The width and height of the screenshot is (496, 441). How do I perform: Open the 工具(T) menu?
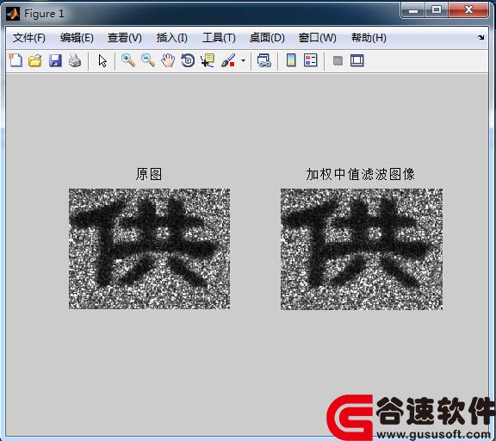(219, 38)
